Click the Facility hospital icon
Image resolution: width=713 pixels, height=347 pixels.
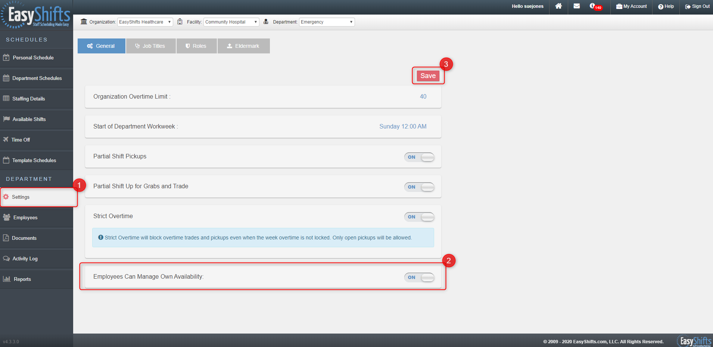[180, 22]
